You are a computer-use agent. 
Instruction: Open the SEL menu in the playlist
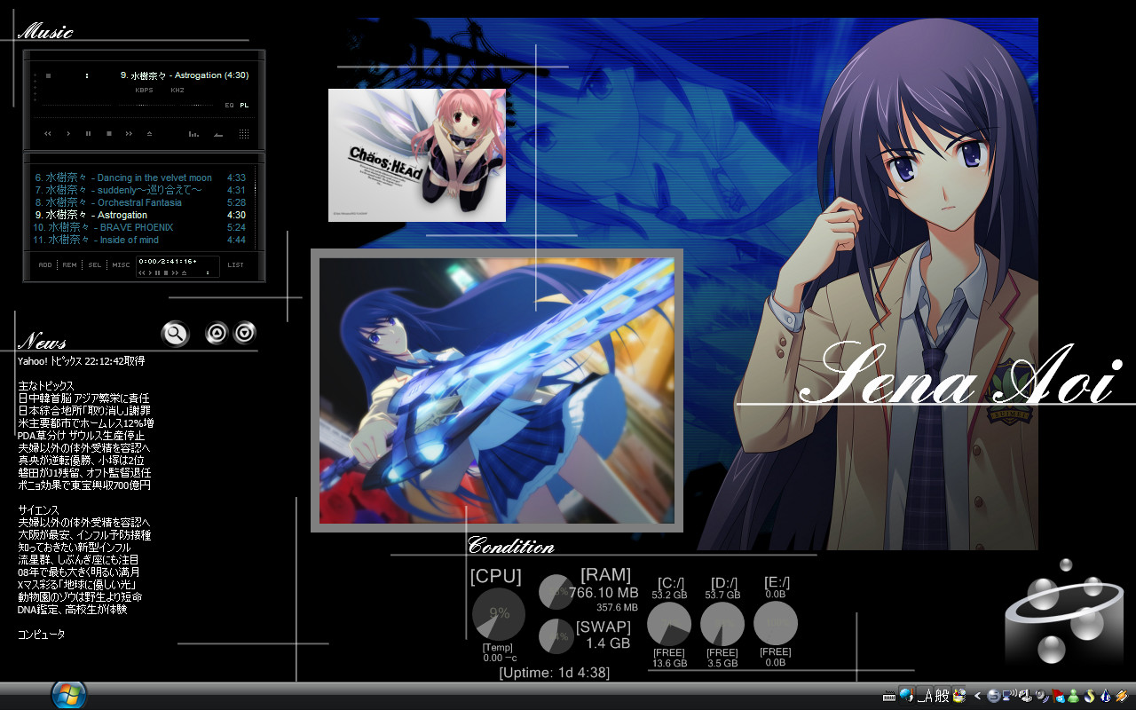click(x=95, y=264)
